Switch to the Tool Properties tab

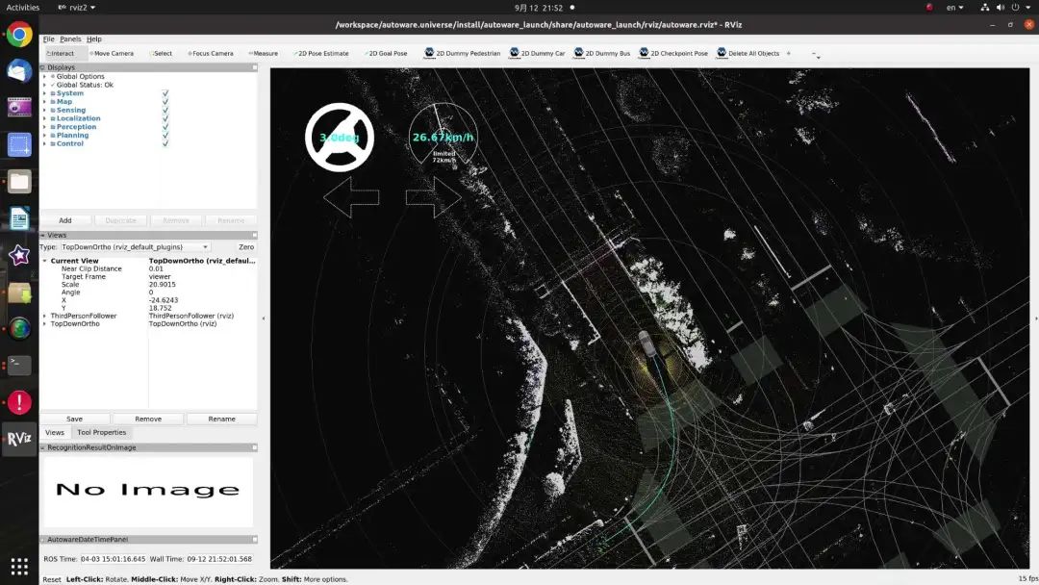pos(101,432)
